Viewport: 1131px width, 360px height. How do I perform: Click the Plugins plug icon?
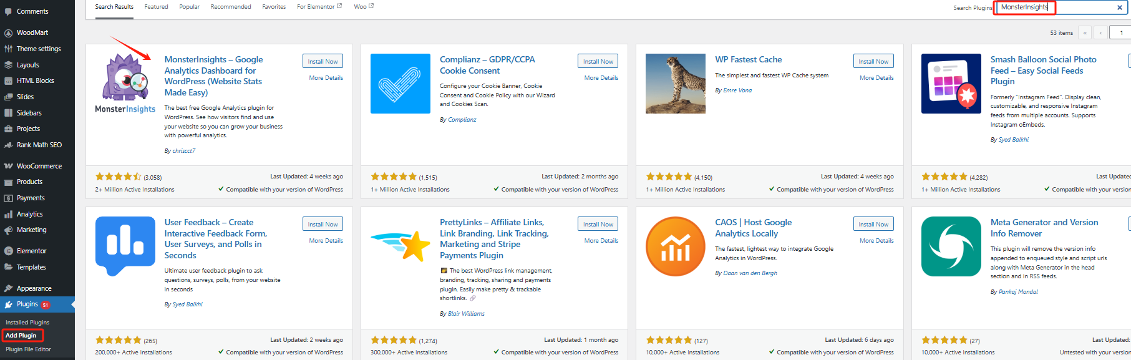click(x=8, y=304)
